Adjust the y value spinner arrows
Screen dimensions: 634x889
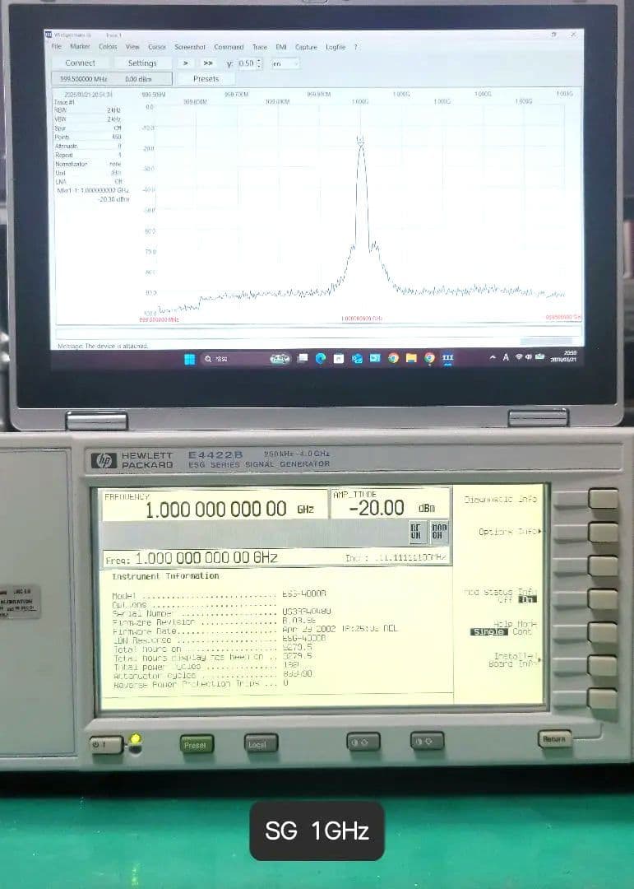coord(260,63)
